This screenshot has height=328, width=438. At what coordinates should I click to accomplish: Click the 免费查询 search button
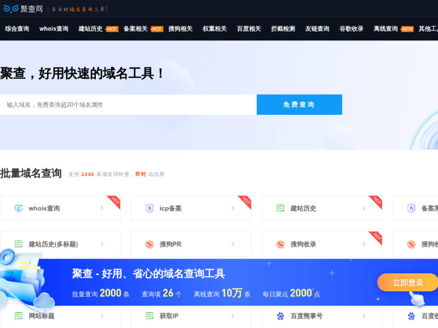(x=299, y=104)
